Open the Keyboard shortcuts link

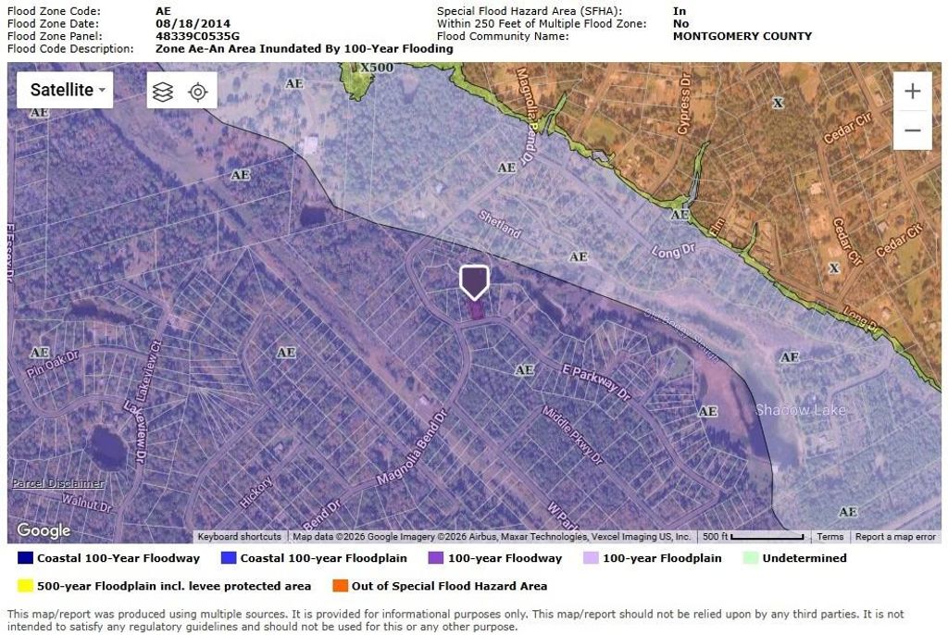pyautogui.click(x=239, y=537)
